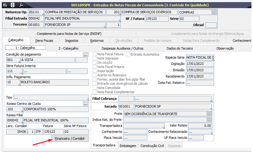Open the Indica Nat. do Frete dropdown

(x=209, y=120)
